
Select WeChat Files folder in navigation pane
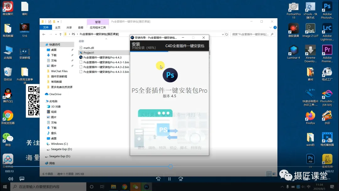coord(59,71)
